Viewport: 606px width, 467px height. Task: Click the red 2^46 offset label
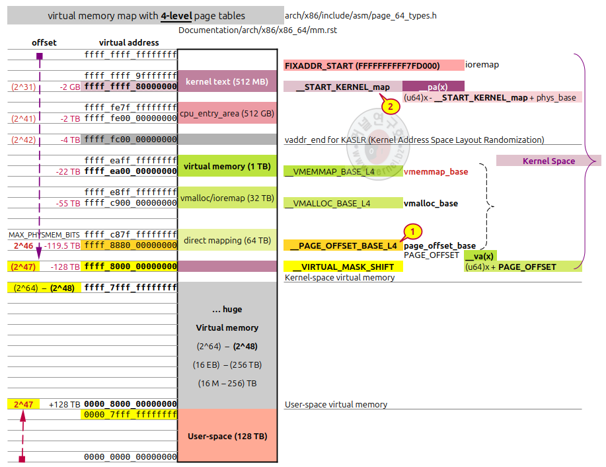pyautogui.click(x=23, y=245)
